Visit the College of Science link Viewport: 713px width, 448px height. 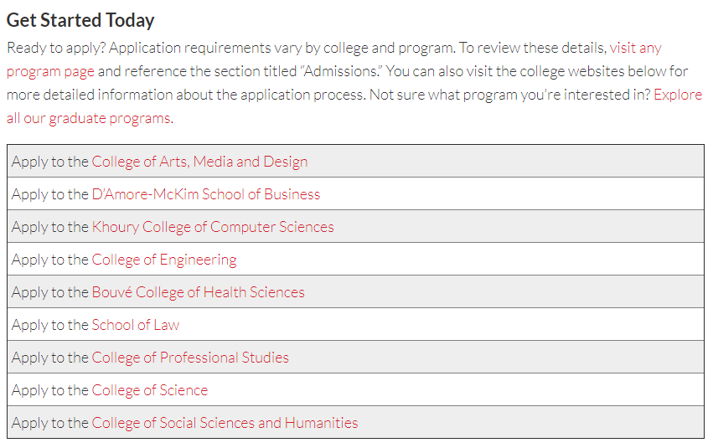click(x=150, y=391)
